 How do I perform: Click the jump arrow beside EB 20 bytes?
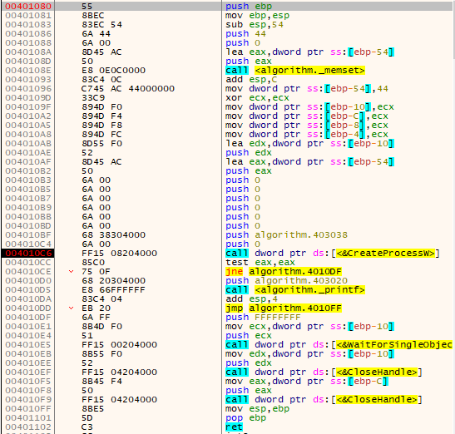click(x=71, y=308)
